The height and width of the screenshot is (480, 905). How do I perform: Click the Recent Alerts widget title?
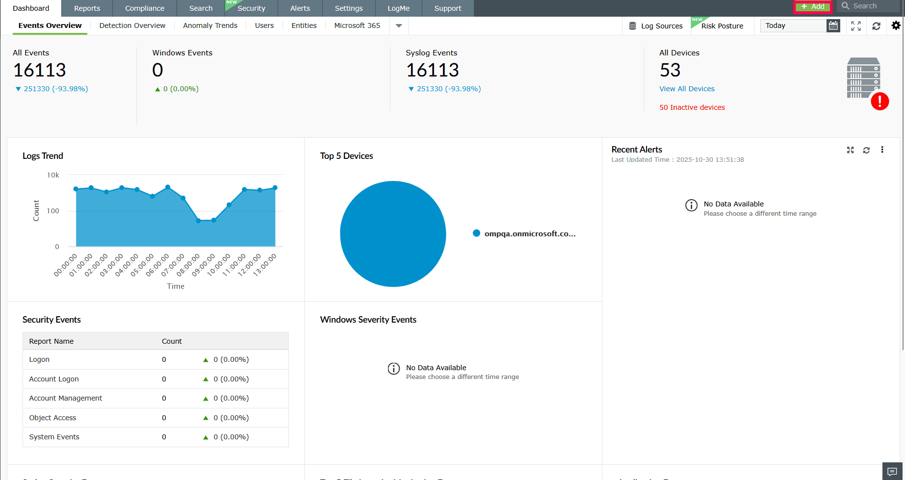[637, 150]
